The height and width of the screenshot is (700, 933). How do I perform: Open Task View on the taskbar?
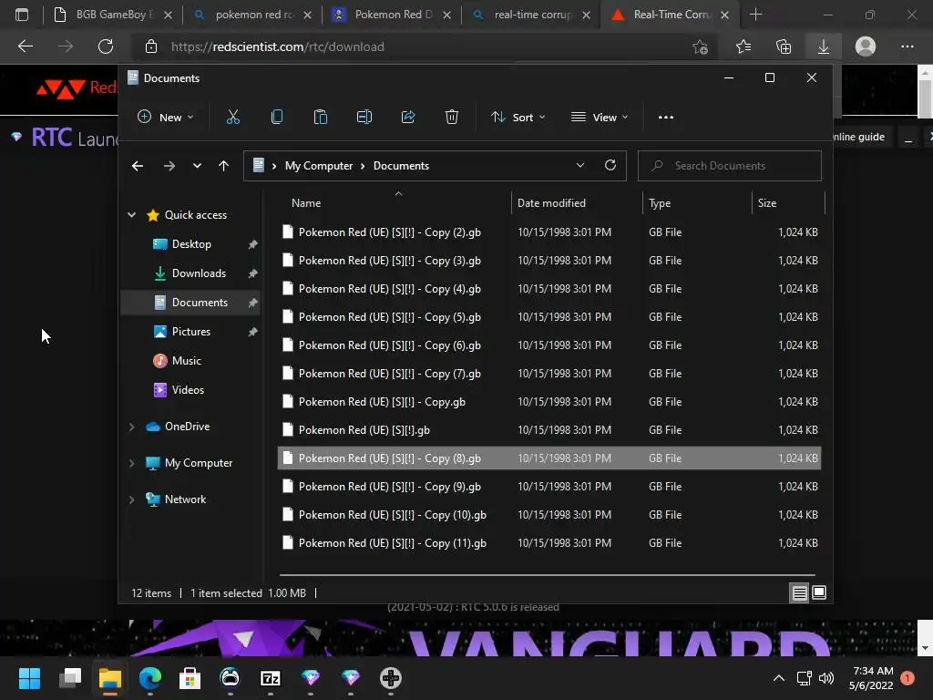69,678
